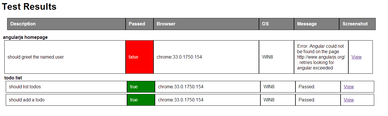Click the 'should list todos' description cell
The height and width of the screenshot is (116, 388).
(x=27, y=87)
